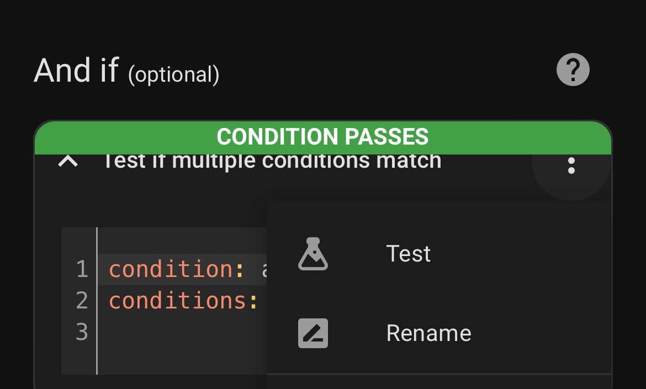Click the 'Test if multiple conditions match' title
This screenshot has width=646, height=389.
click(x=272, y=162)
